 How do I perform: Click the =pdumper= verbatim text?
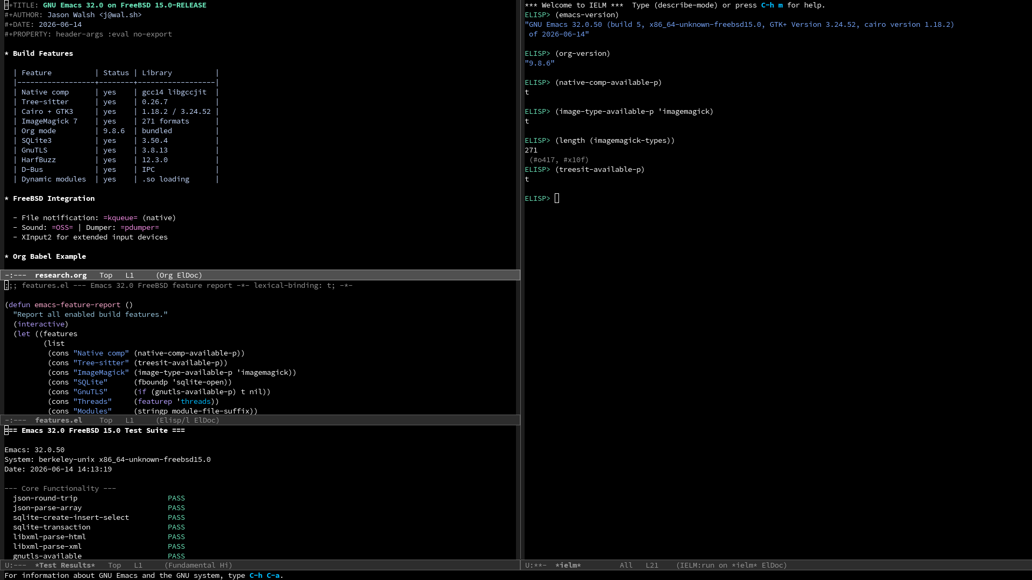click(140, 227)
